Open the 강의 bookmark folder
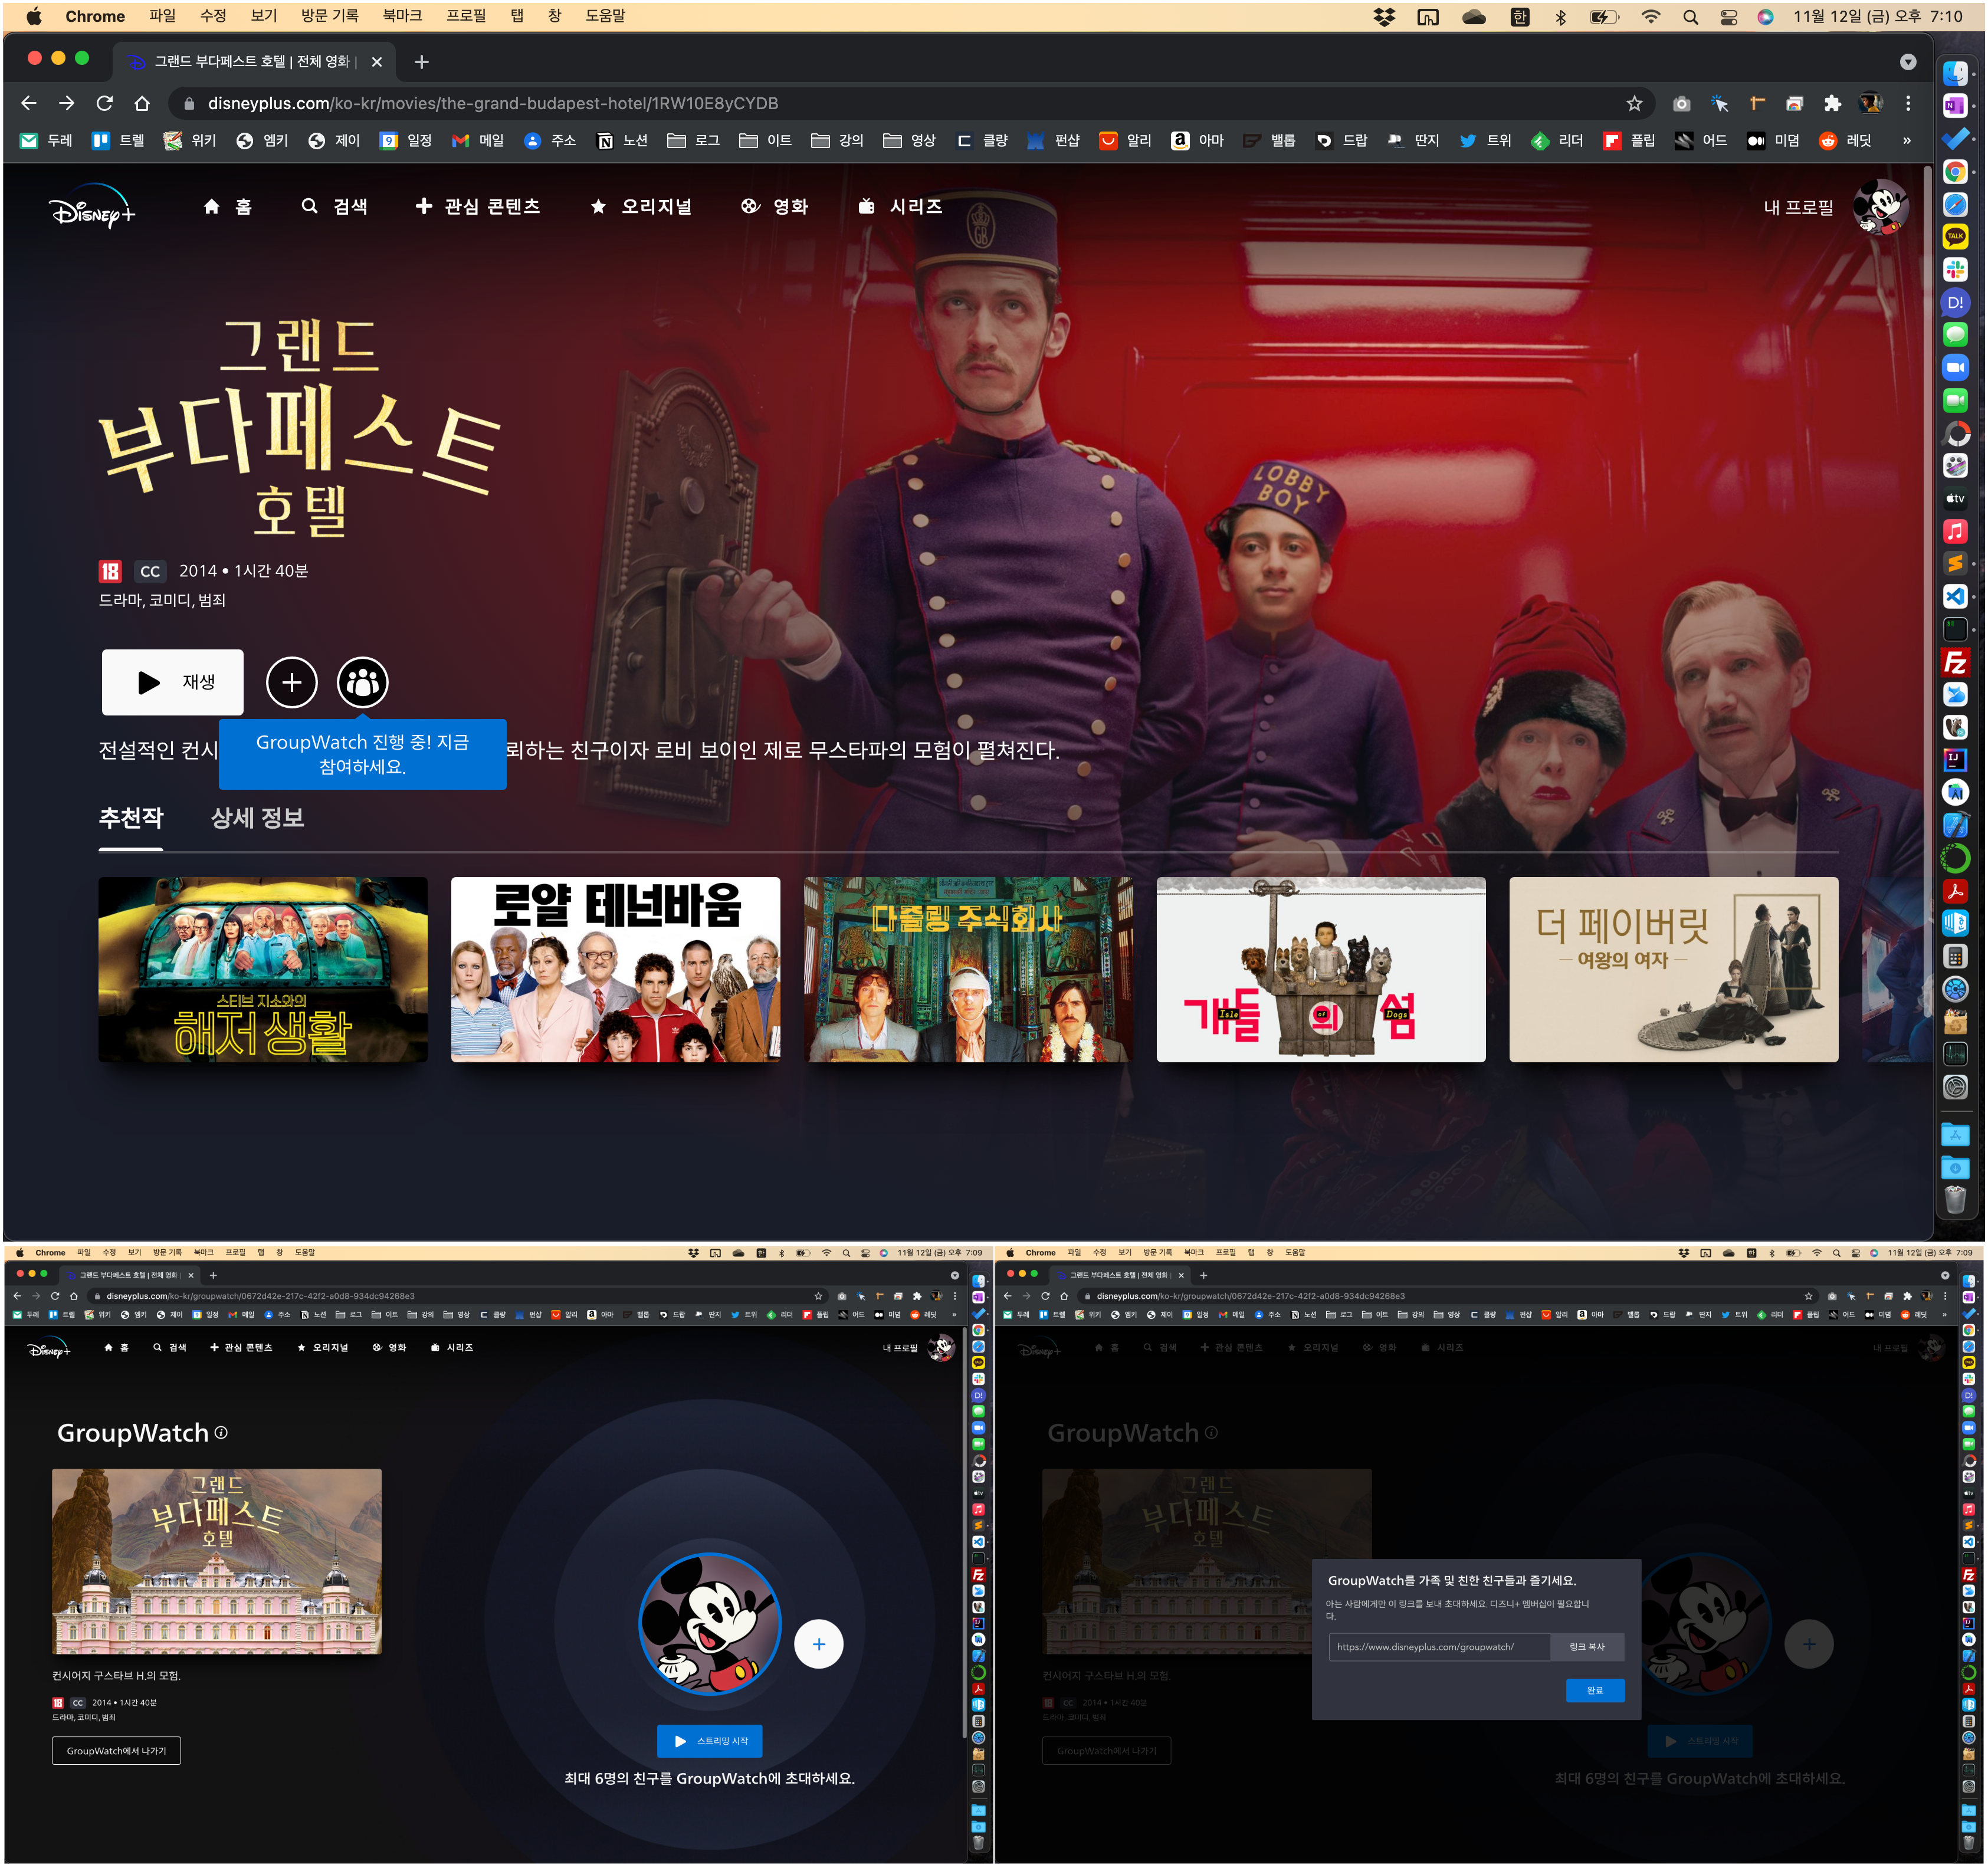The image size is (1988, 1868). pos(837,141)
